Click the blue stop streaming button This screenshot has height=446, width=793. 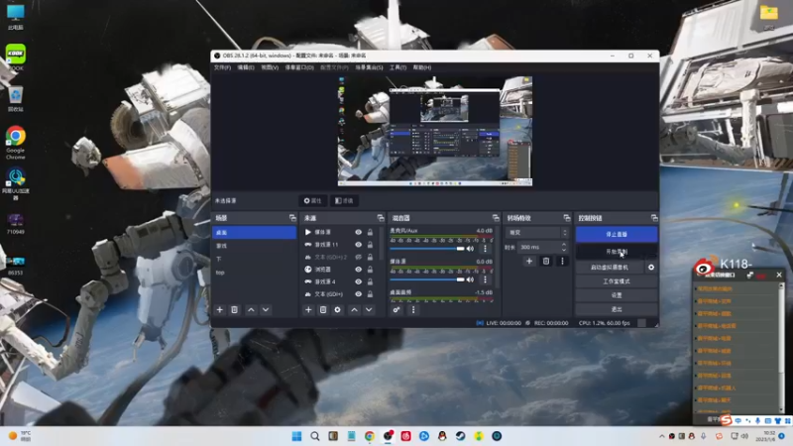coord(616,234)
